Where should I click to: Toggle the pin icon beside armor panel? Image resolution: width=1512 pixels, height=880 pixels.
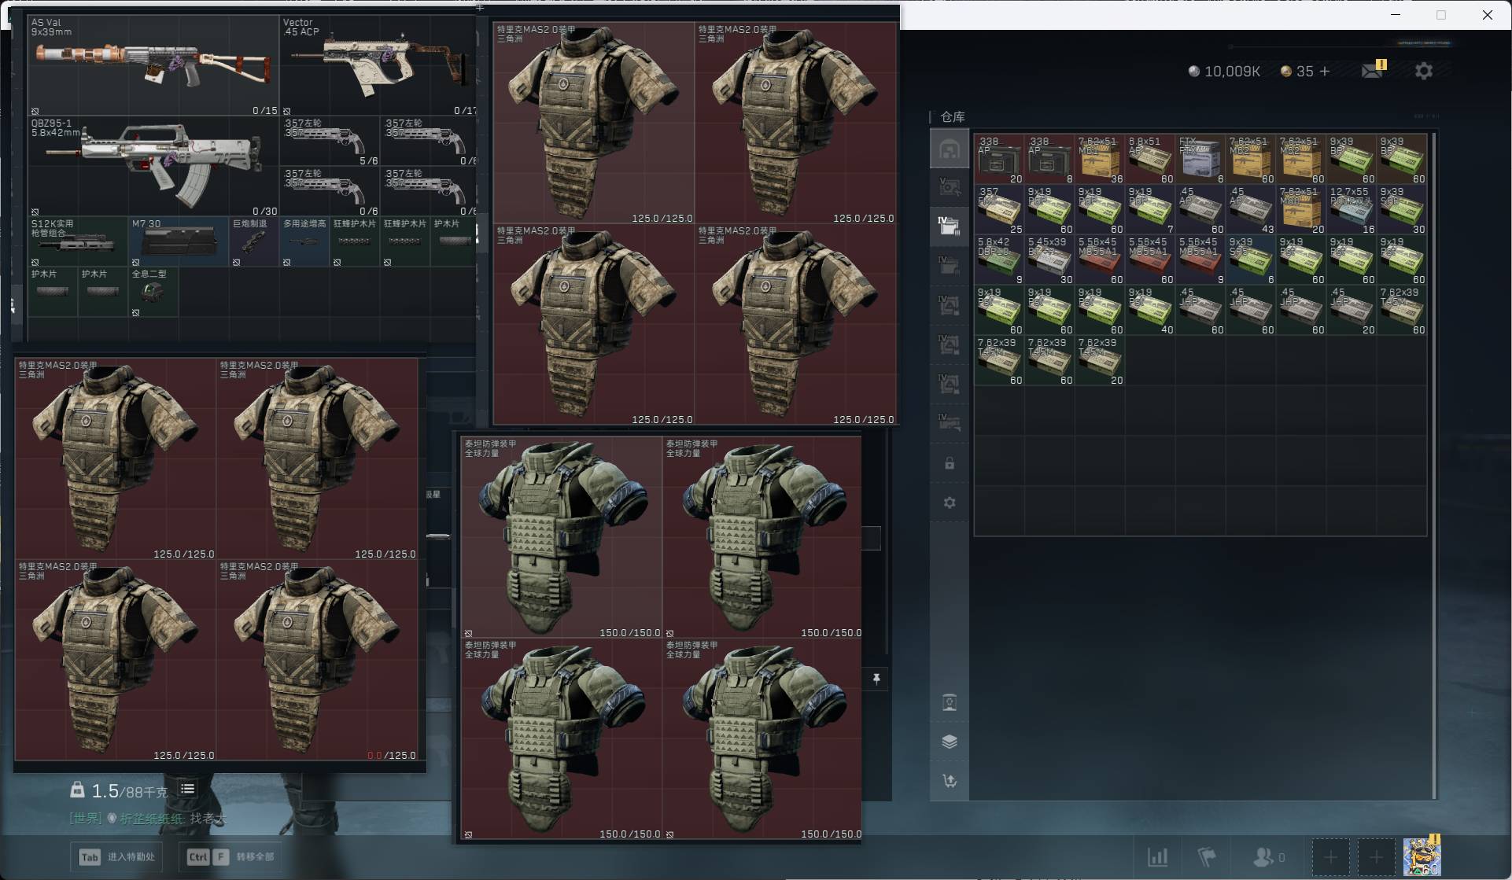[x=876, y=678]
